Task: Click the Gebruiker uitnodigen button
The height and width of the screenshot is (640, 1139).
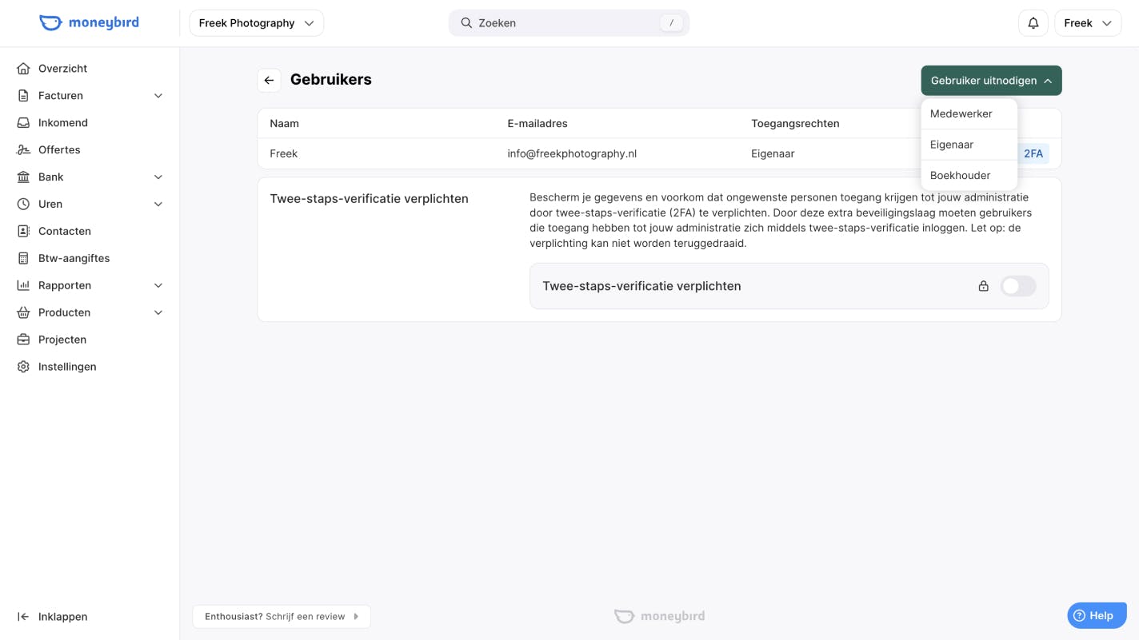Action: tap(990, 81)
